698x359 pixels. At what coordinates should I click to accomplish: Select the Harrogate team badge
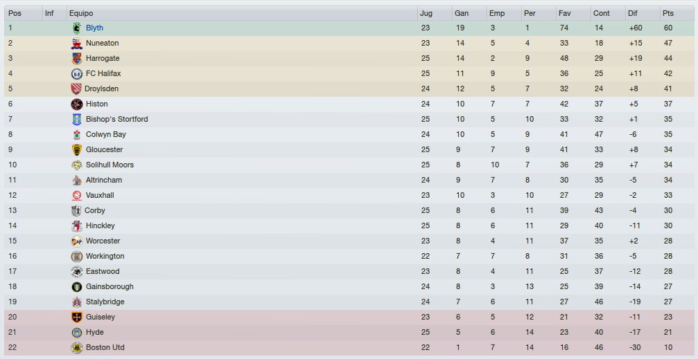76,58
